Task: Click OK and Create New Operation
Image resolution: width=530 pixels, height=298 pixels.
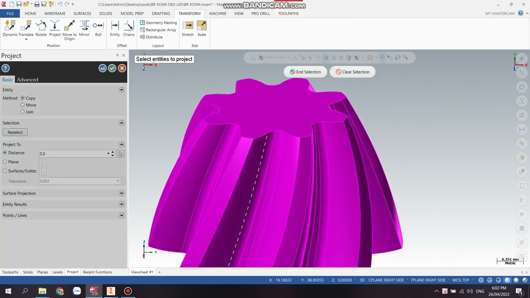Action: tap(103, 68)
